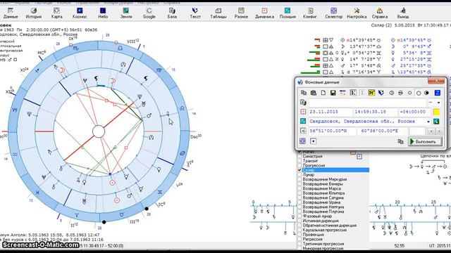Click the circled dot icon in dialog toolbar
Viewport: 451px width, 253px height.
[x=392, y=93]
